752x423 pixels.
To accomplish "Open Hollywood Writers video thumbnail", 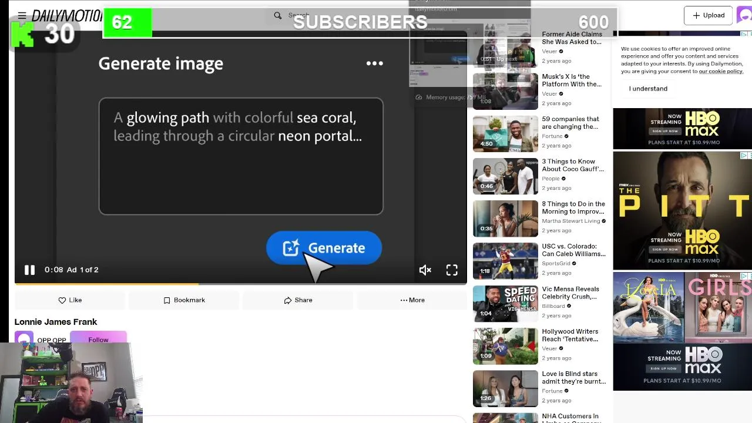I will pos(505,346).
